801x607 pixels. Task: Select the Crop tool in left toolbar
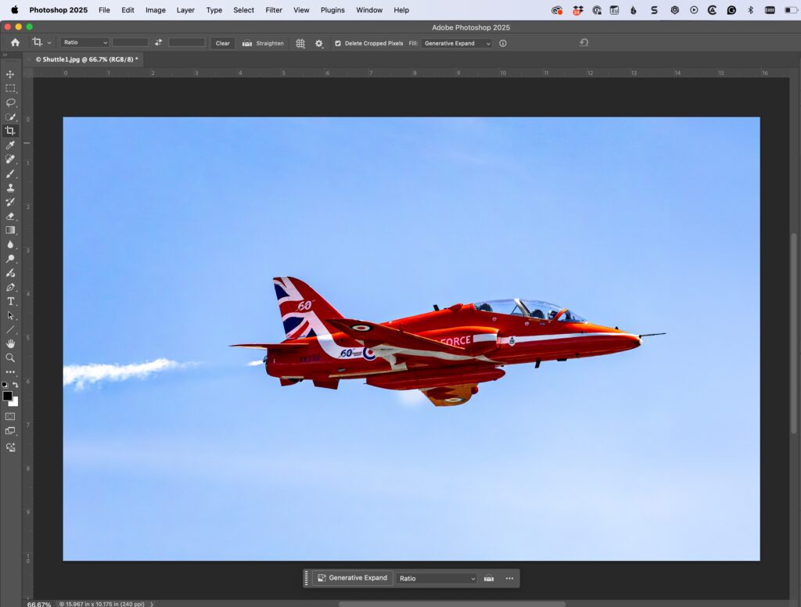[x=10, y=131]
